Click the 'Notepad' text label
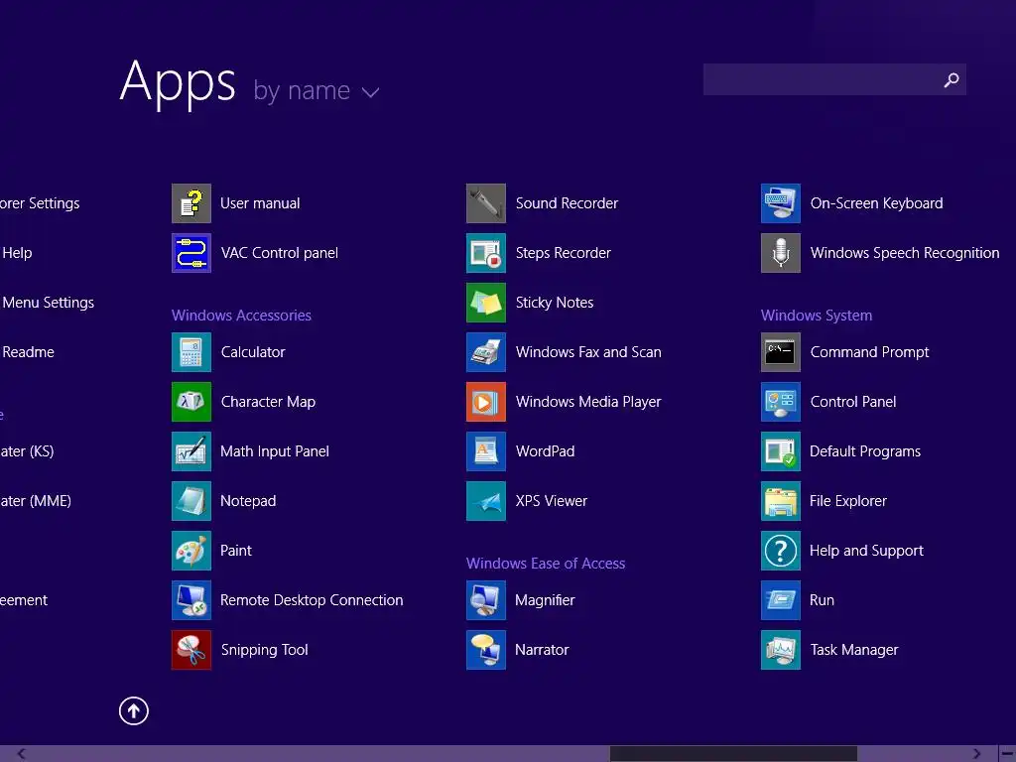The width and height of the screenshot is (1016, 762). tap(248, 501)
